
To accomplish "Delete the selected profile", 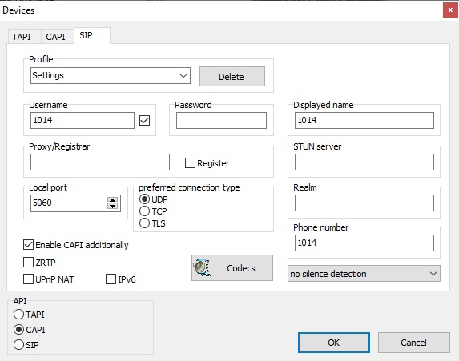I will [x=232, y=77].
